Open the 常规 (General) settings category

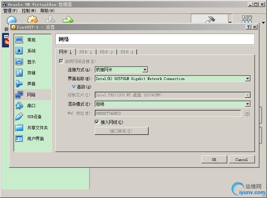pyautogui.click(x=33, y=40)
